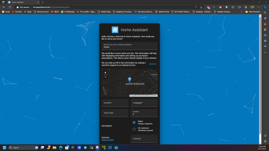The image size is (269, 151).
Task: Click the page vertical scrollbar
Action: point(260,75)
